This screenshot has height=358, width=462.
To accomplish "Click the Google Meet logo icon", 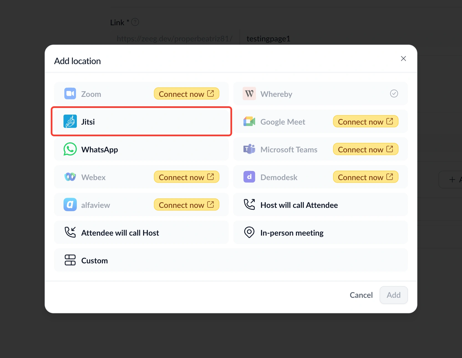I will tap(249, 121).
